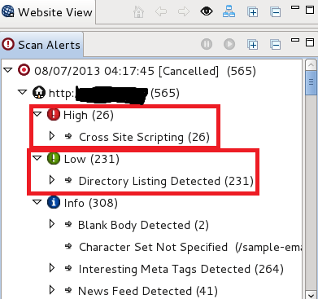Click the host home icon beside http
The height and width of the screenshot is (299, 318).
[39, 92]
